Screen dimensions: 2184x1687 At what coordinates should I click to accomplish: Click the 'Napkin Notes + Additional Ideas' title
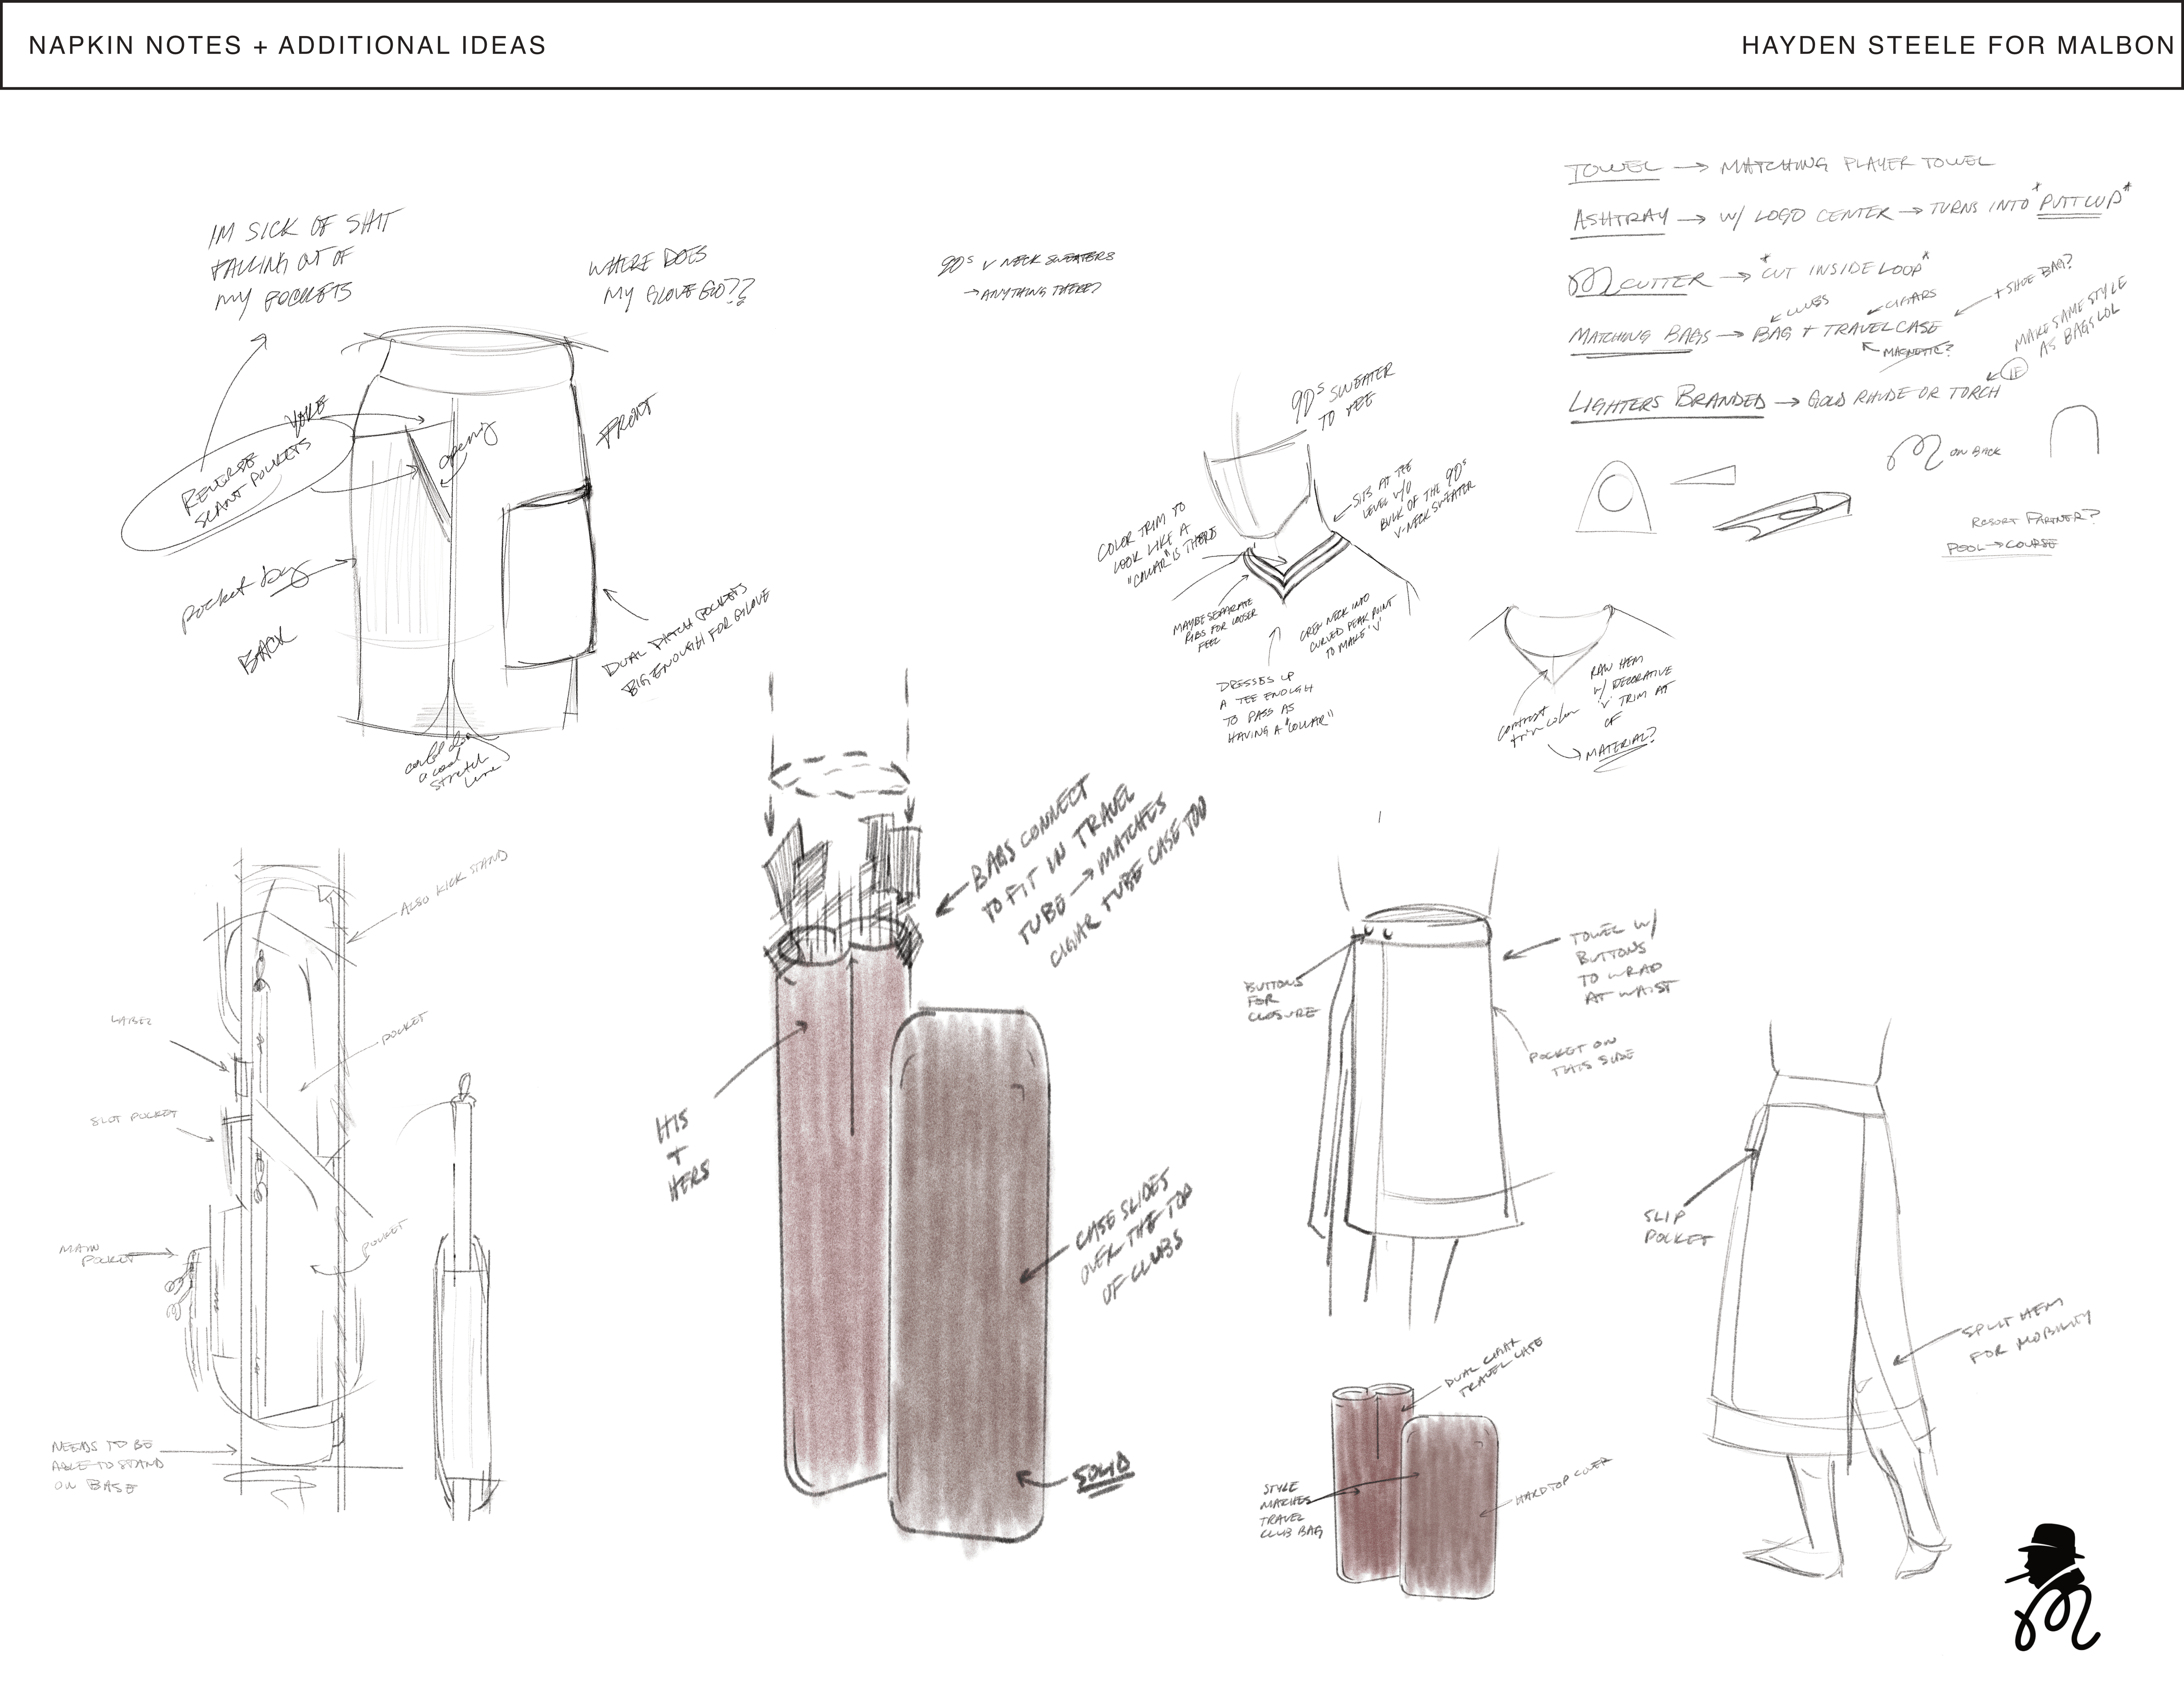[287, 45]
